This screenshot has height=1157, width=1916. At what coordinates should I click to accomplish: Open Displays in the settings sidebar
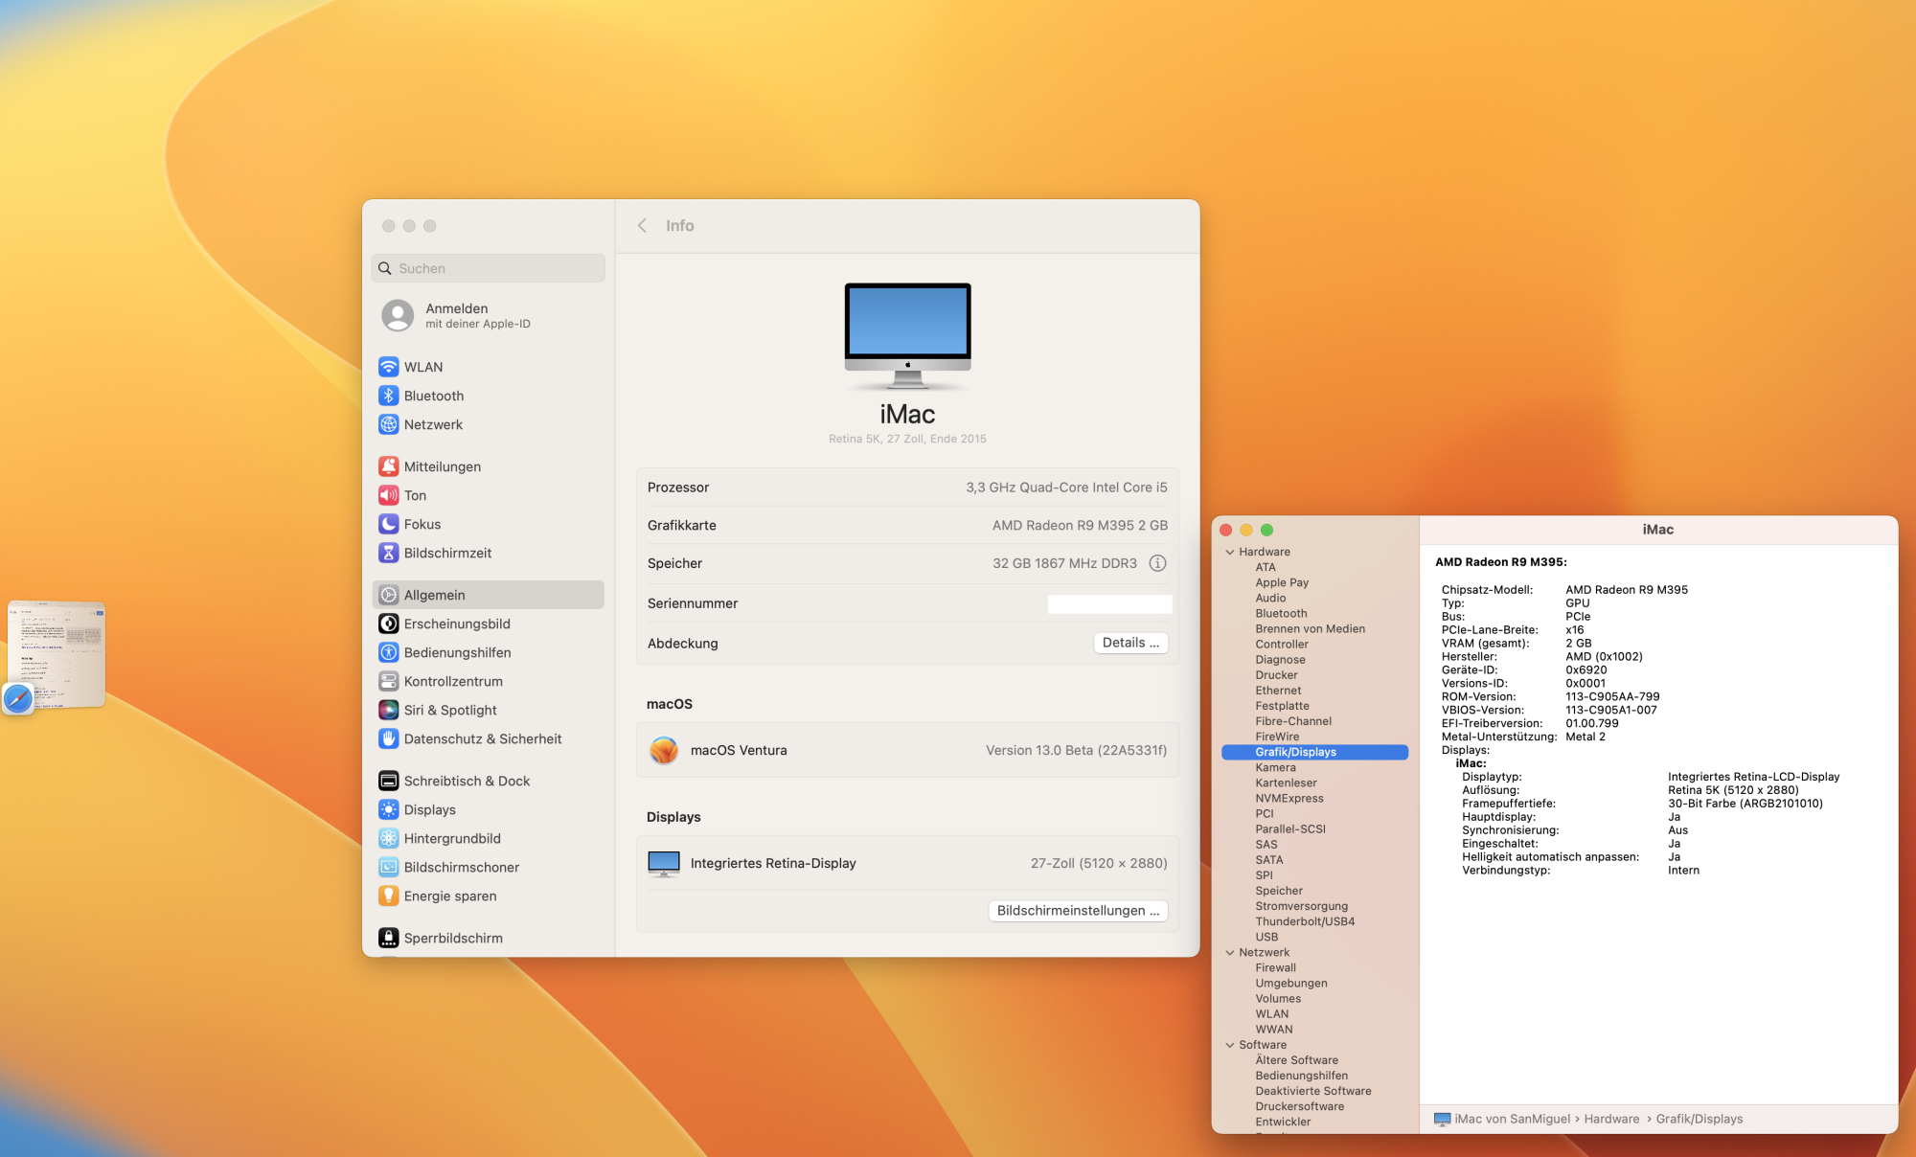pyautogui.click(x=429, y=809)
